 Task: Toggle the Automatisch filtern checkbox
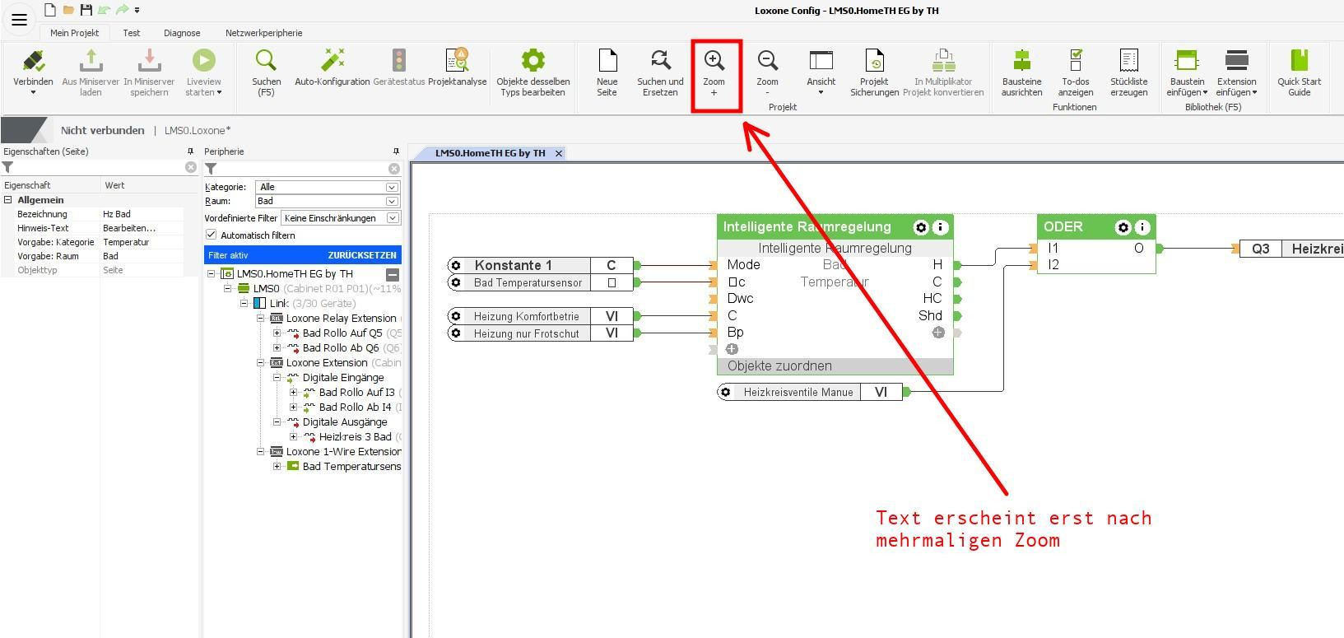tap(211, 235)
